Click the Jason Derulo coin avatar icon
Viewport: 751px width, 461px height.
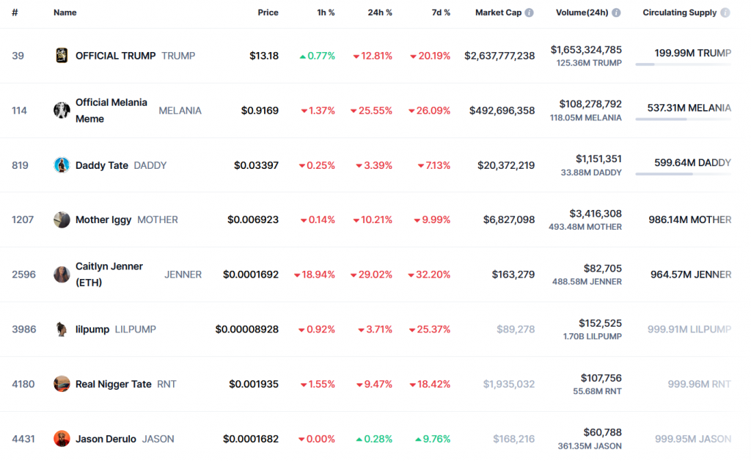(x=62, y=439)
